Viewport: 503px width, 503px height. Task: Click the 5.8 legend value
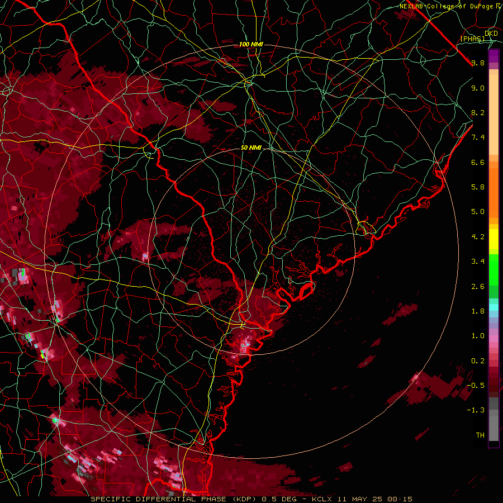[x=478, y=187]
